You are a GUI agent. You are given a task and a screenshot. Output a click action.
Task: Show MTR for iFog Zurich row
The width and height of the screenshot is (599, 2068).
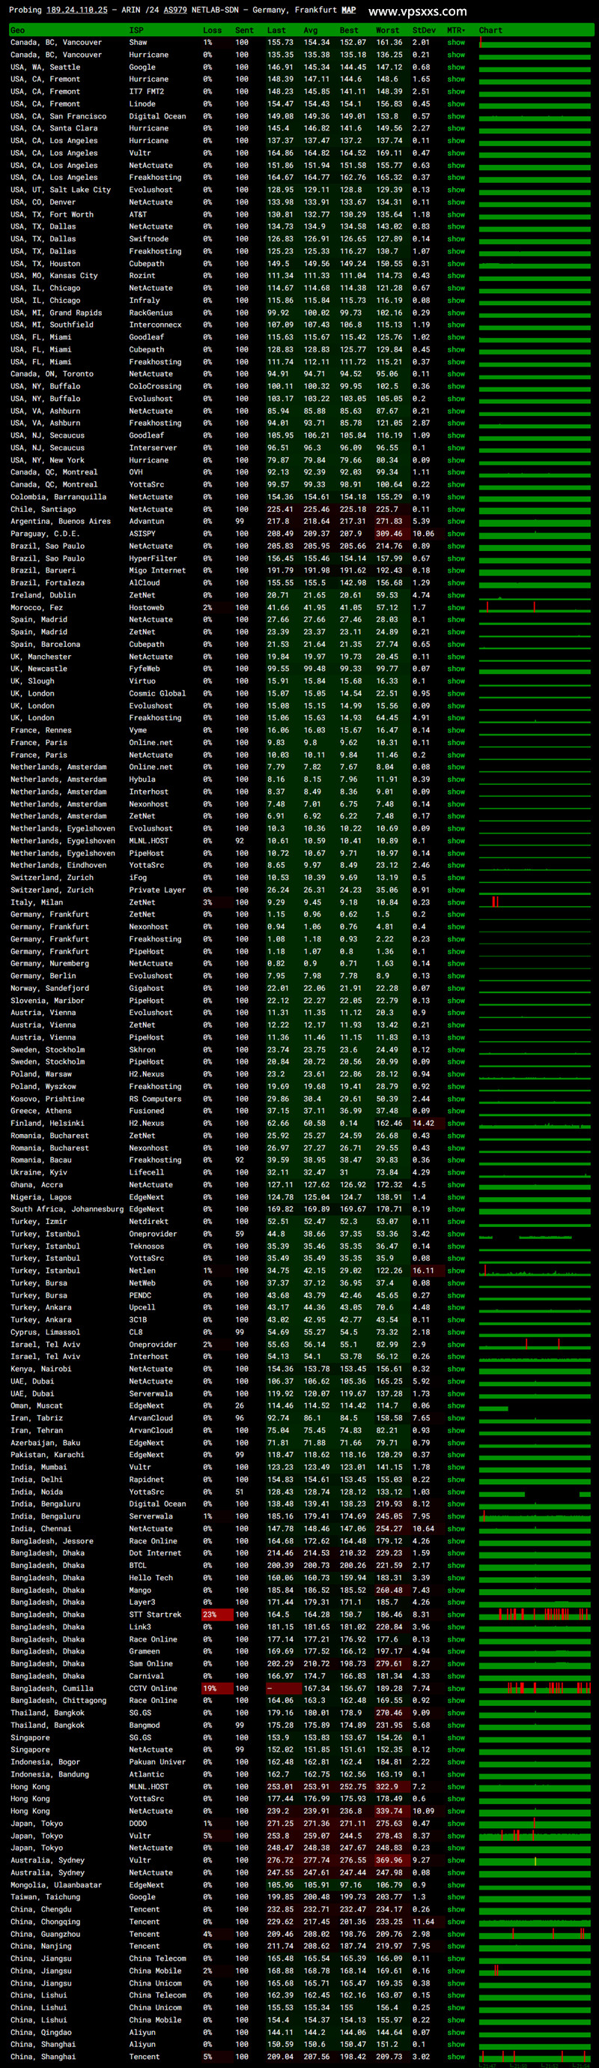click(x=455, y=878)
